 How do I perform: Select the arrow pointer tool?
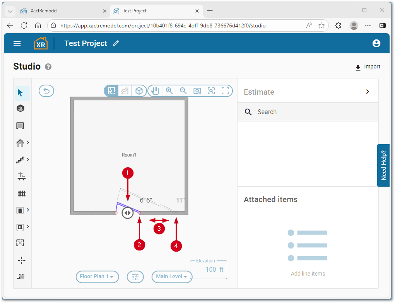21,93
